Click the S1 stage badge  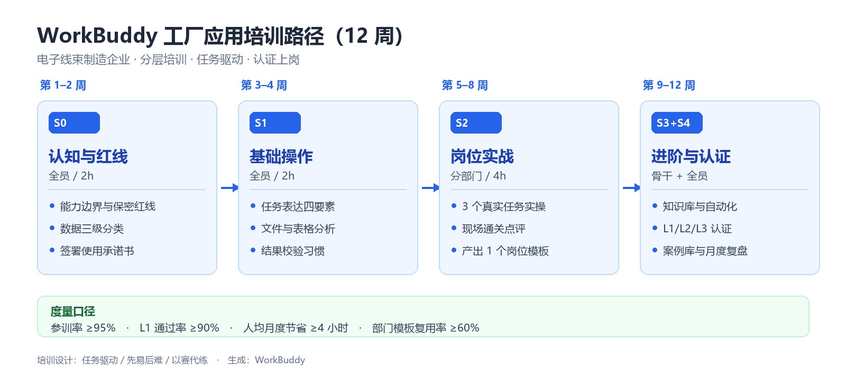(275, 123)
